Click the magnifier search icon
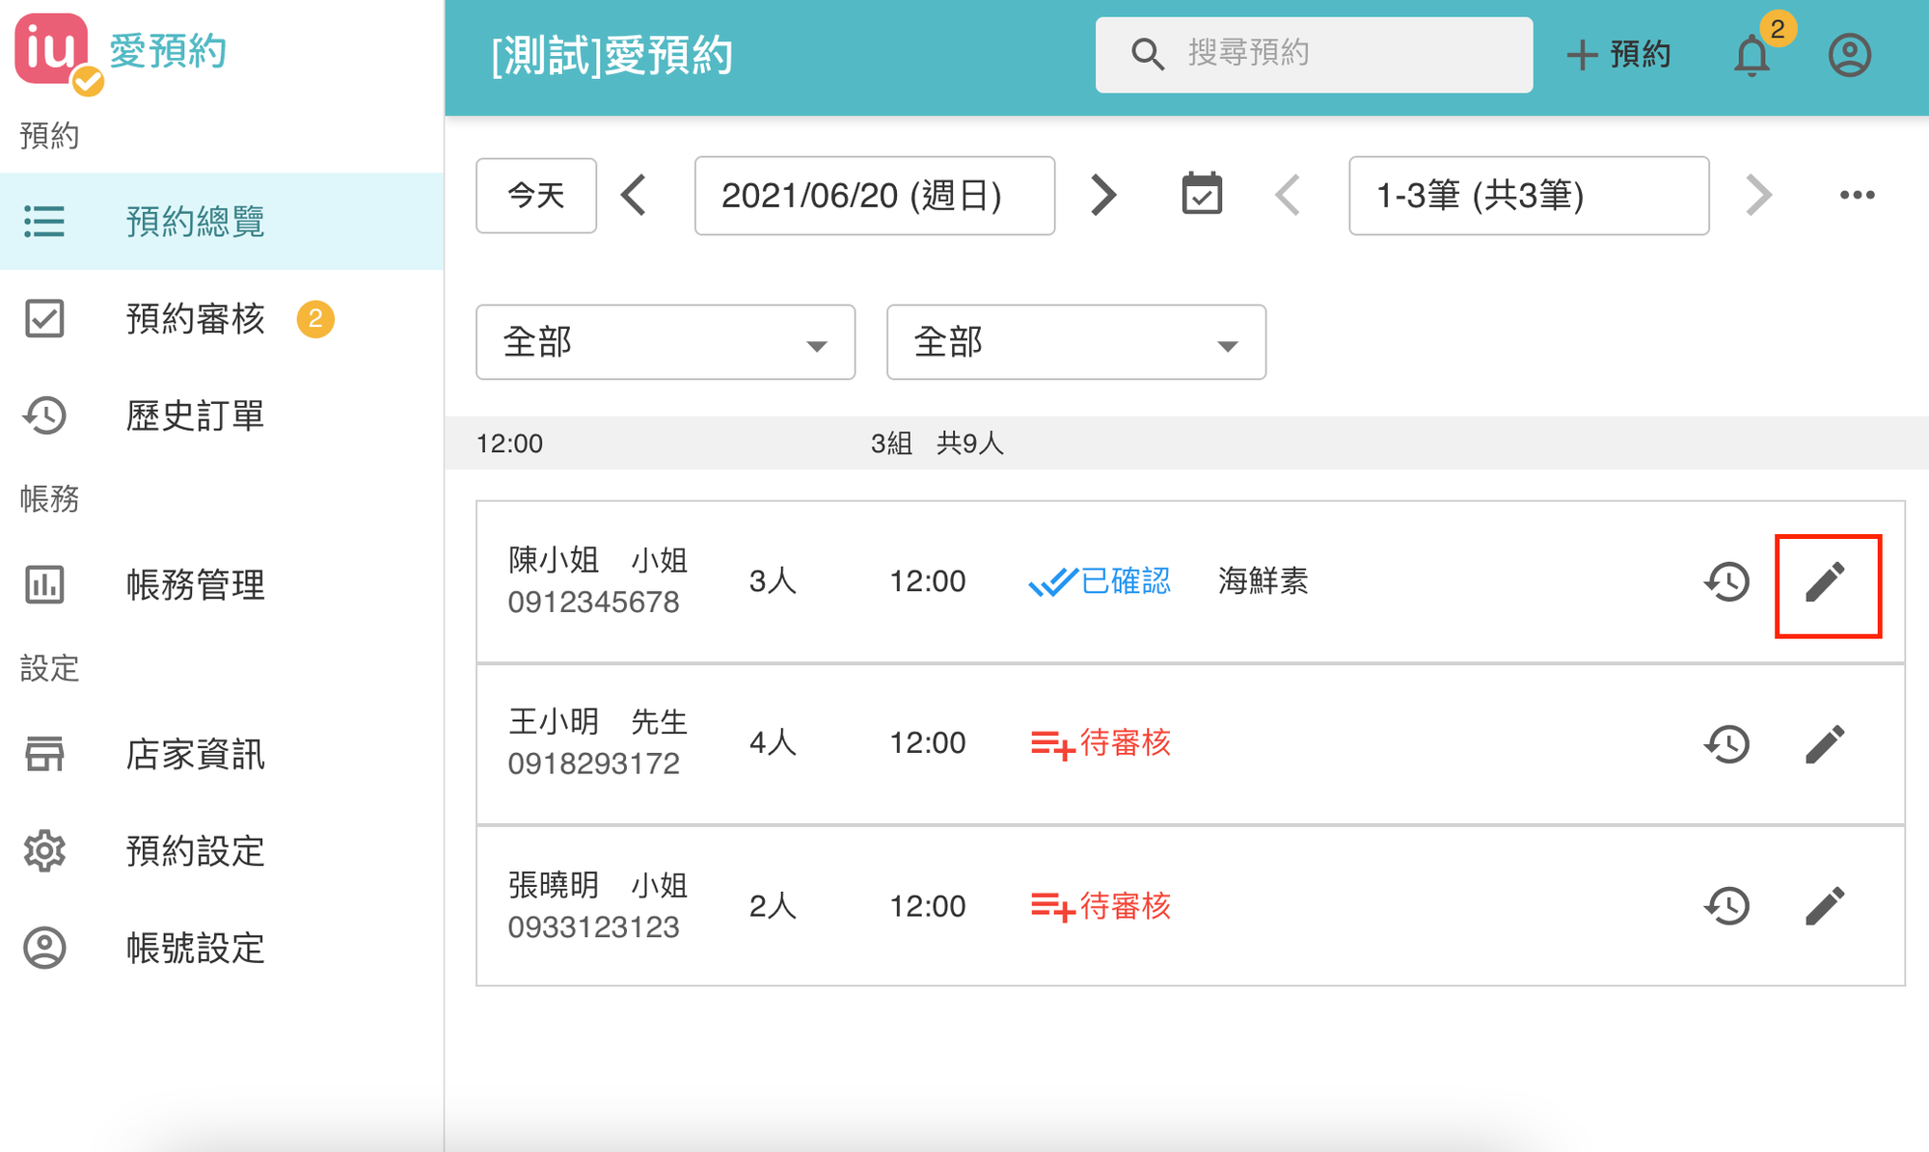 pyautogui.click(x=1147, y=54)
